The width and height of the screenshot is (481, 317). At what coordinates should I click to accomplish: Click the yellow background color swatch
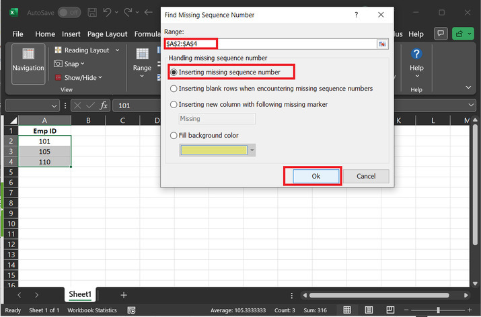click(x=214, y=150)
